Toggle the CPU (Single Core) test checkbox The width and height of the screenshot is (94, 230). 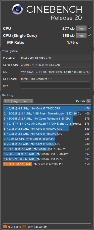89,35
